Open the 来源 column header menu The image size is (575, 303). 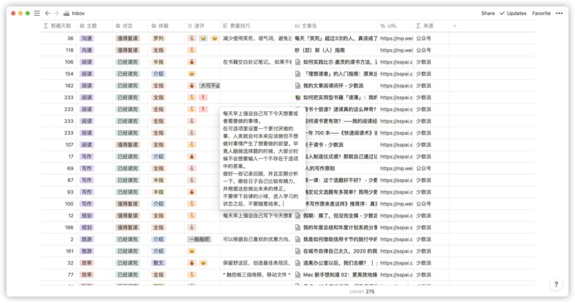point(431,26)
